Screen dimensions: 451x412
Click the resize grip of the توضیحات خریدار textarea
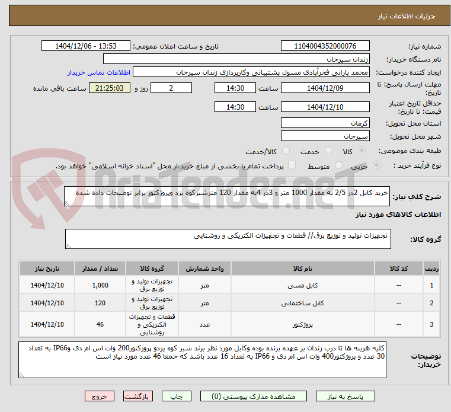click(21, 375)
